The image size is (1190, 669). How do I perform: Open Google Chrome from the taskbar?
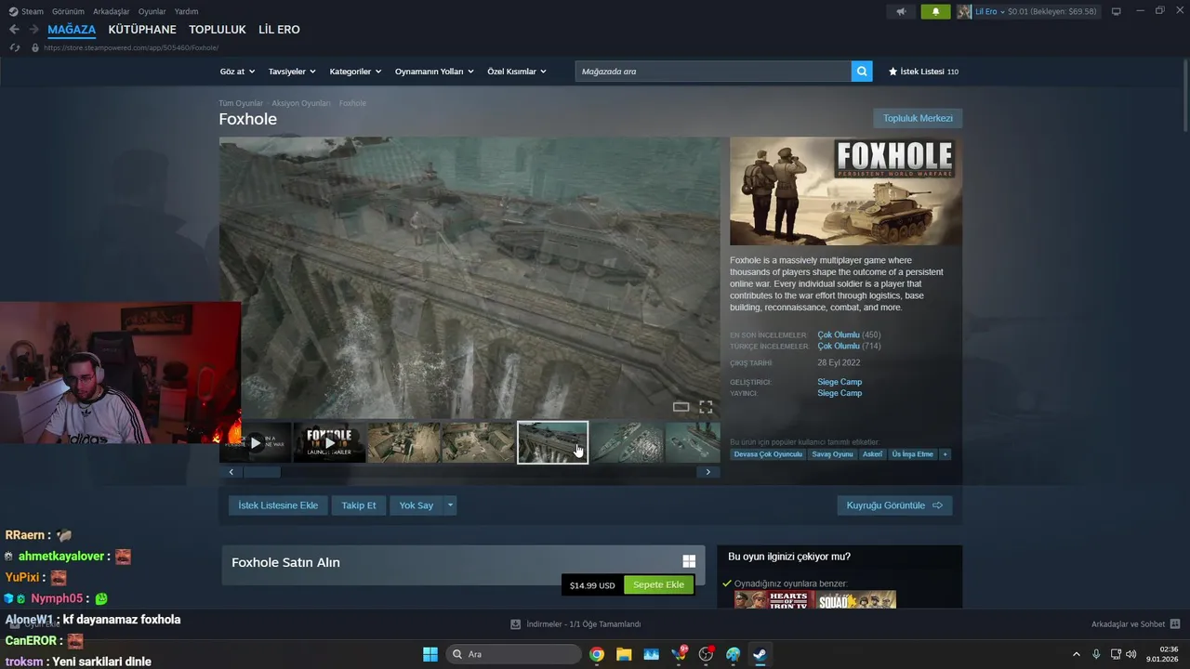coord(597,654)
